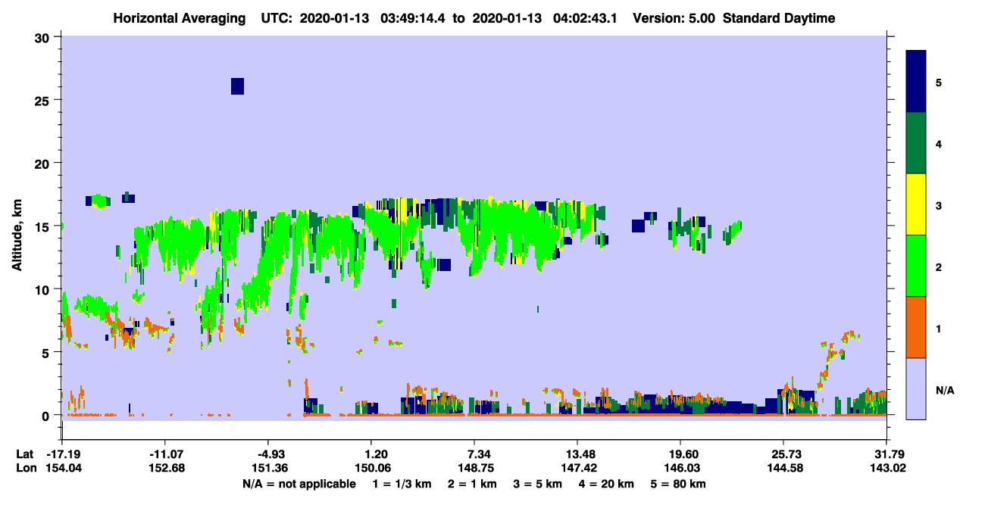Click the '5 = 80 km' legend text

point(677,484)
